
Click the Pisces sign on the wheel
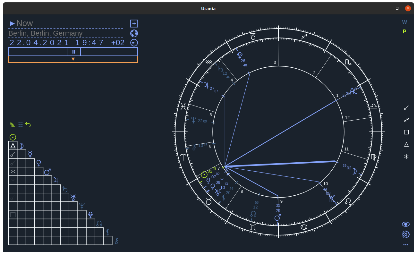point(183,106)
